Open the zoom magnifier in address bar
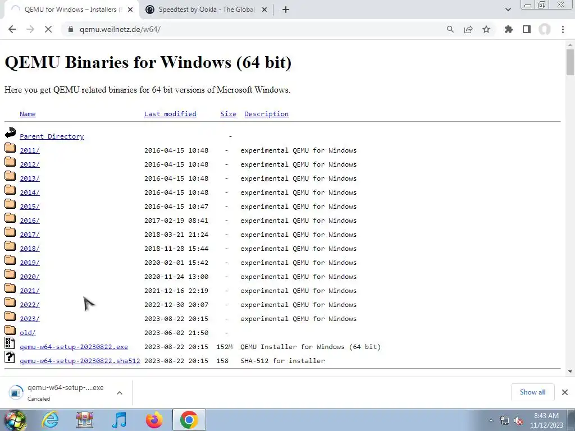Screen dimensions: 575x431 450,29
